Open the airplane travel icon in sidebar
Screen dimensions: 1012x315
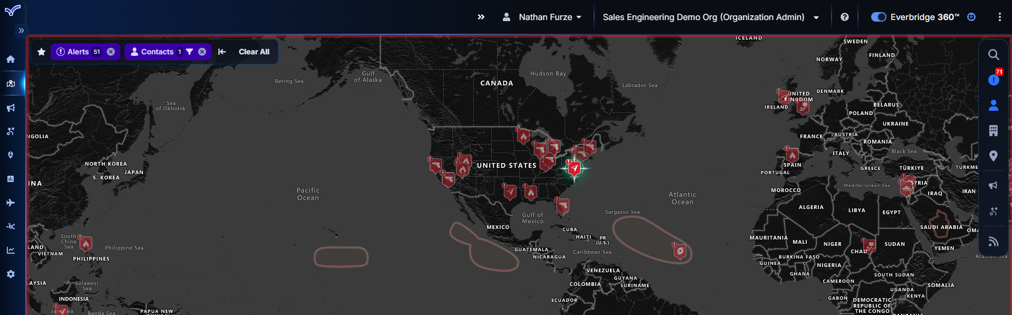[x=11, y=203]
